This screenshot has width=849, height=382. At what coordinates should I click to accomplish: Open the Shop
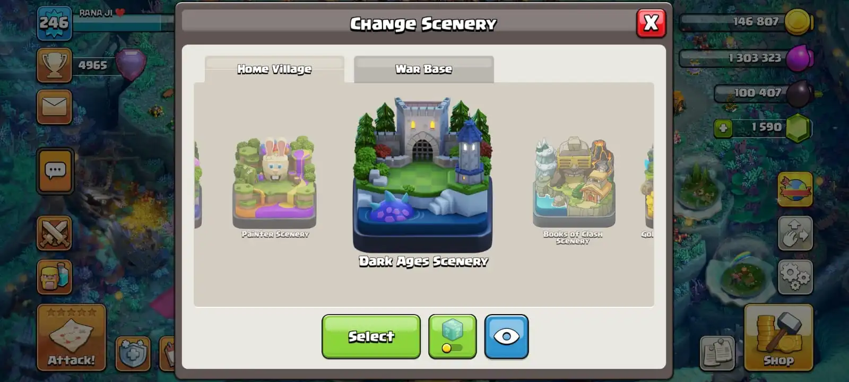[x=778, y=337]
